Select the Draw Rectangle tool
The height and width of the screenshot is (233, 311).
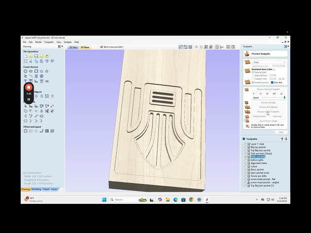(x=36, y=71)
